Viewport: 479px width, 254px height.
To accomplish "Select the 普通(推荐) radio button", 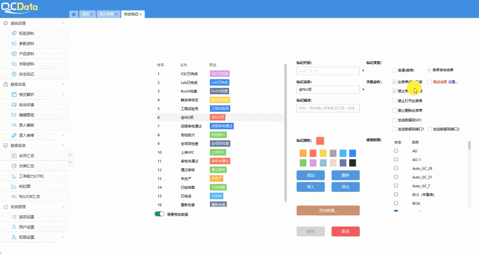I will [x=395, y=70].
